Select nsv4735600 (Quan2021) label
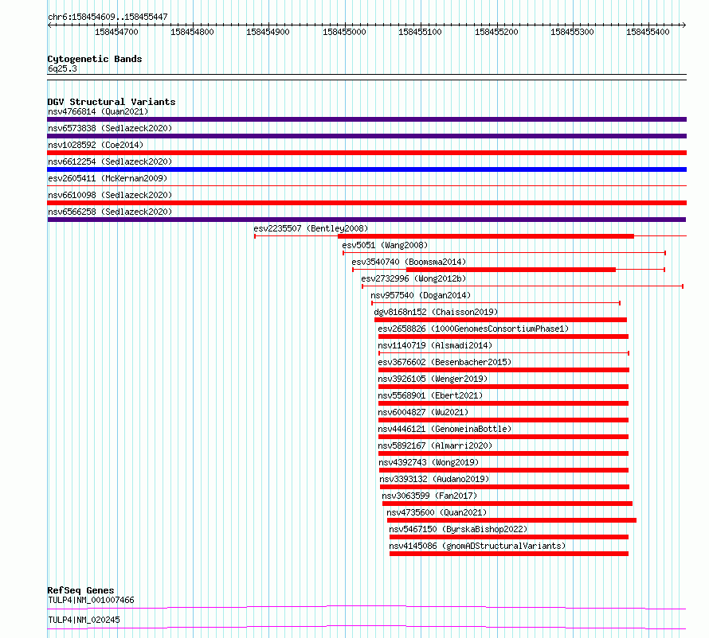 click(x=437, y=512)
